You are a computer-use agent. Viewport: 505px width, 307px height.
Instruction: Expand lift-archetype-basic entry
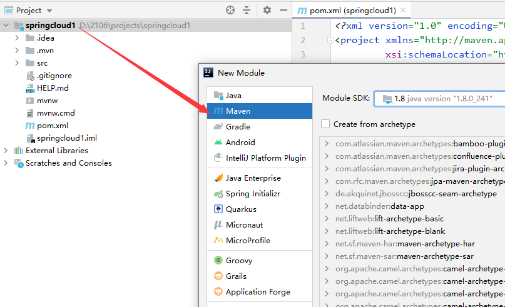[x=327, y=219]
